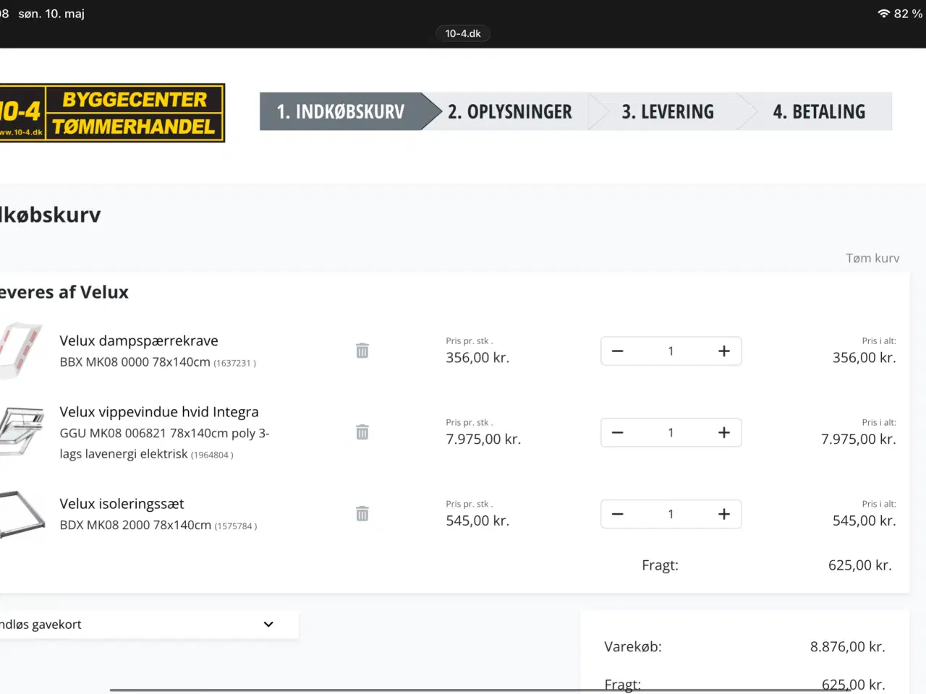
Task: Click quantity field for isoleringssæt
Action: (x=671, y=514)
